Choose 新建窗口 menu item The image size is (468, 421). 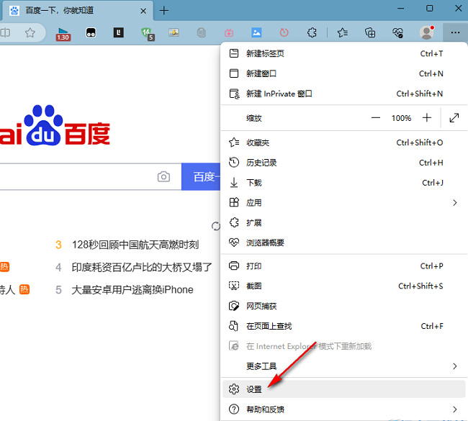coord(344,73)
